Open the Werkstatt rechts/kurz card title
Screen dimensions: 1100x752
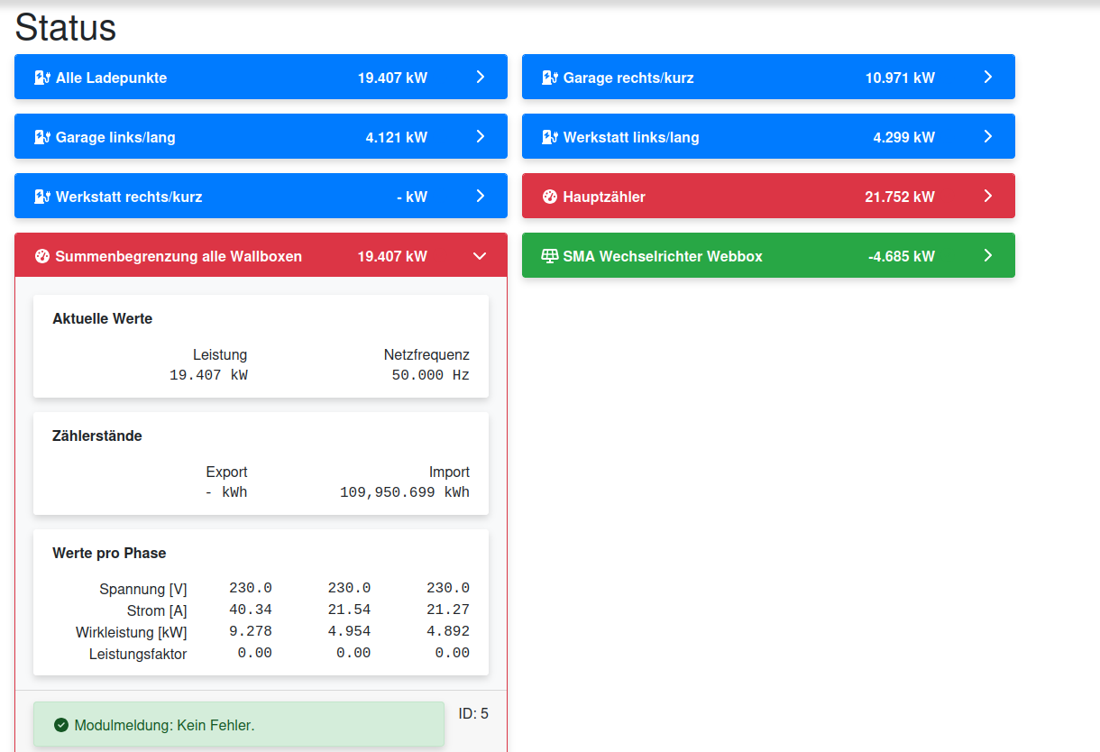coord(129,197)
